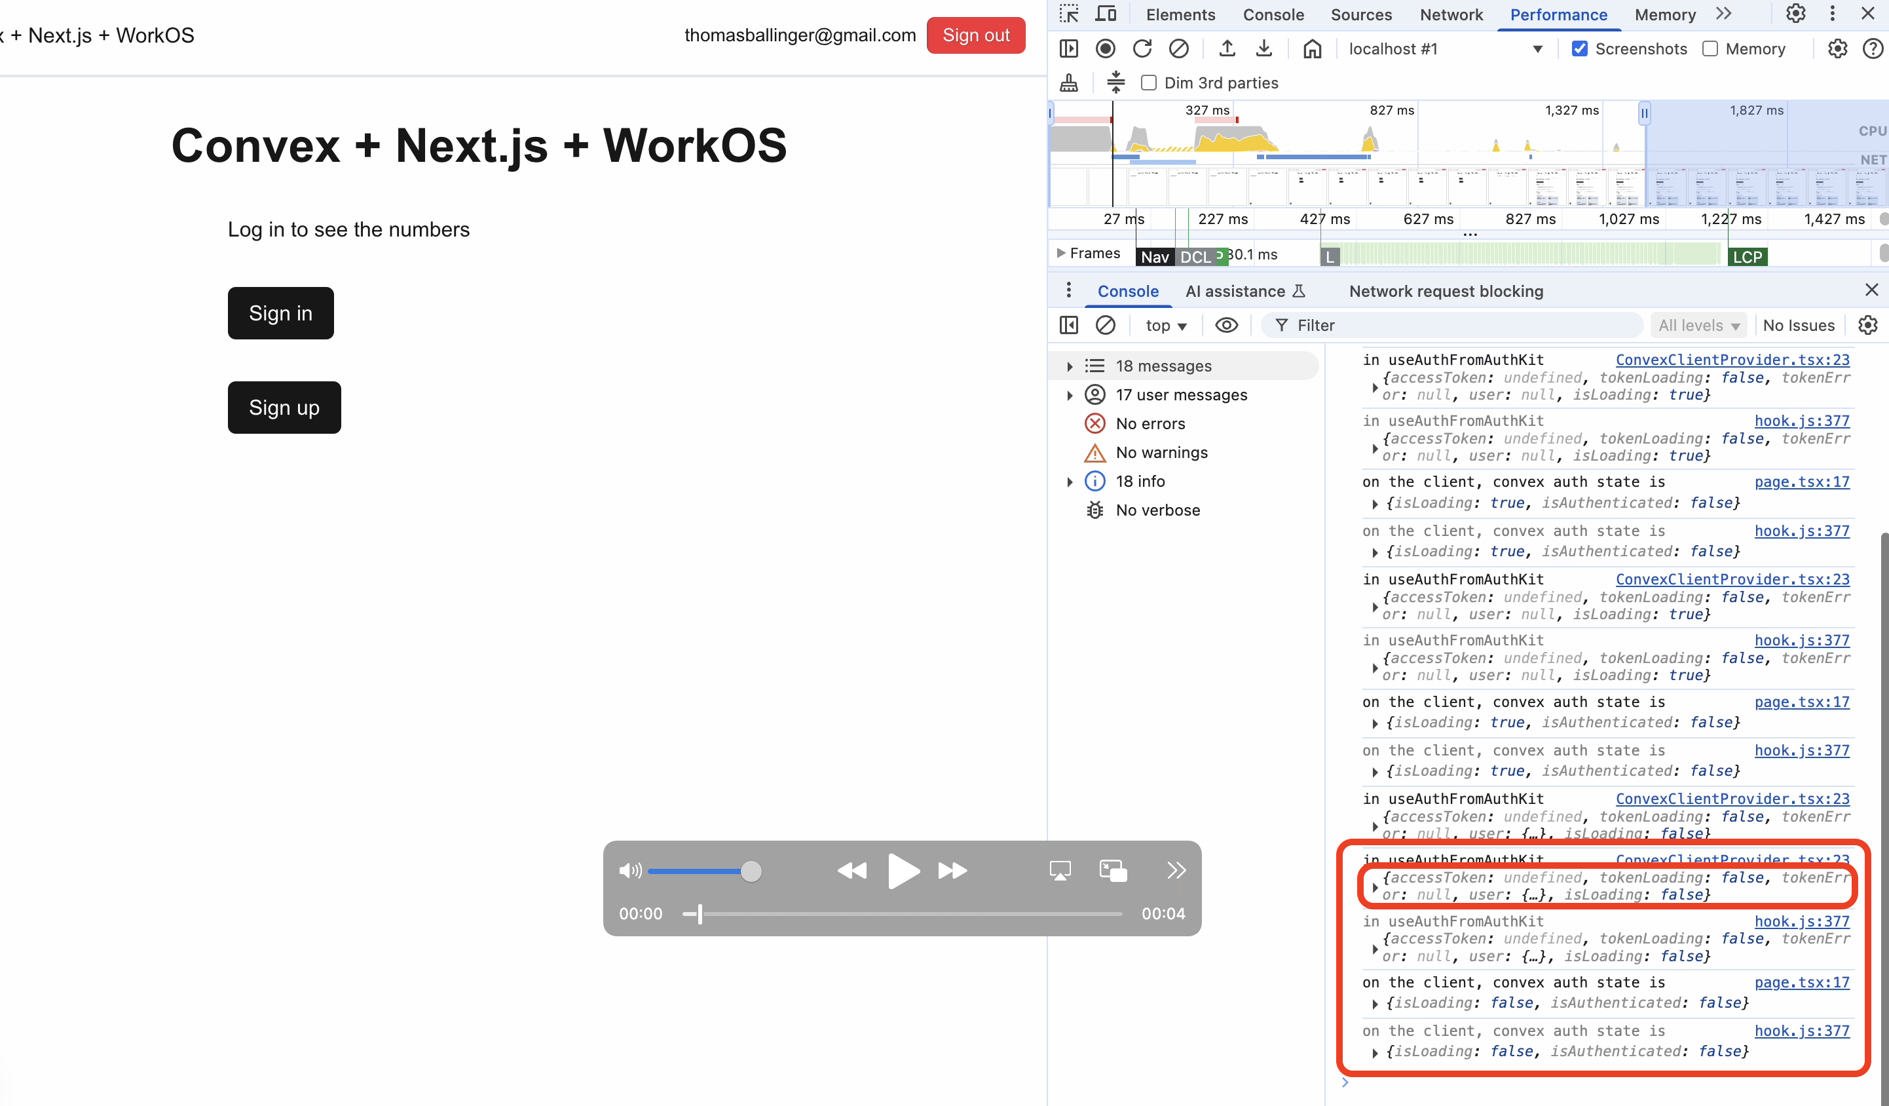
Task: Toggle the Performance sidebar panel icon
Action: point(1068,48)
